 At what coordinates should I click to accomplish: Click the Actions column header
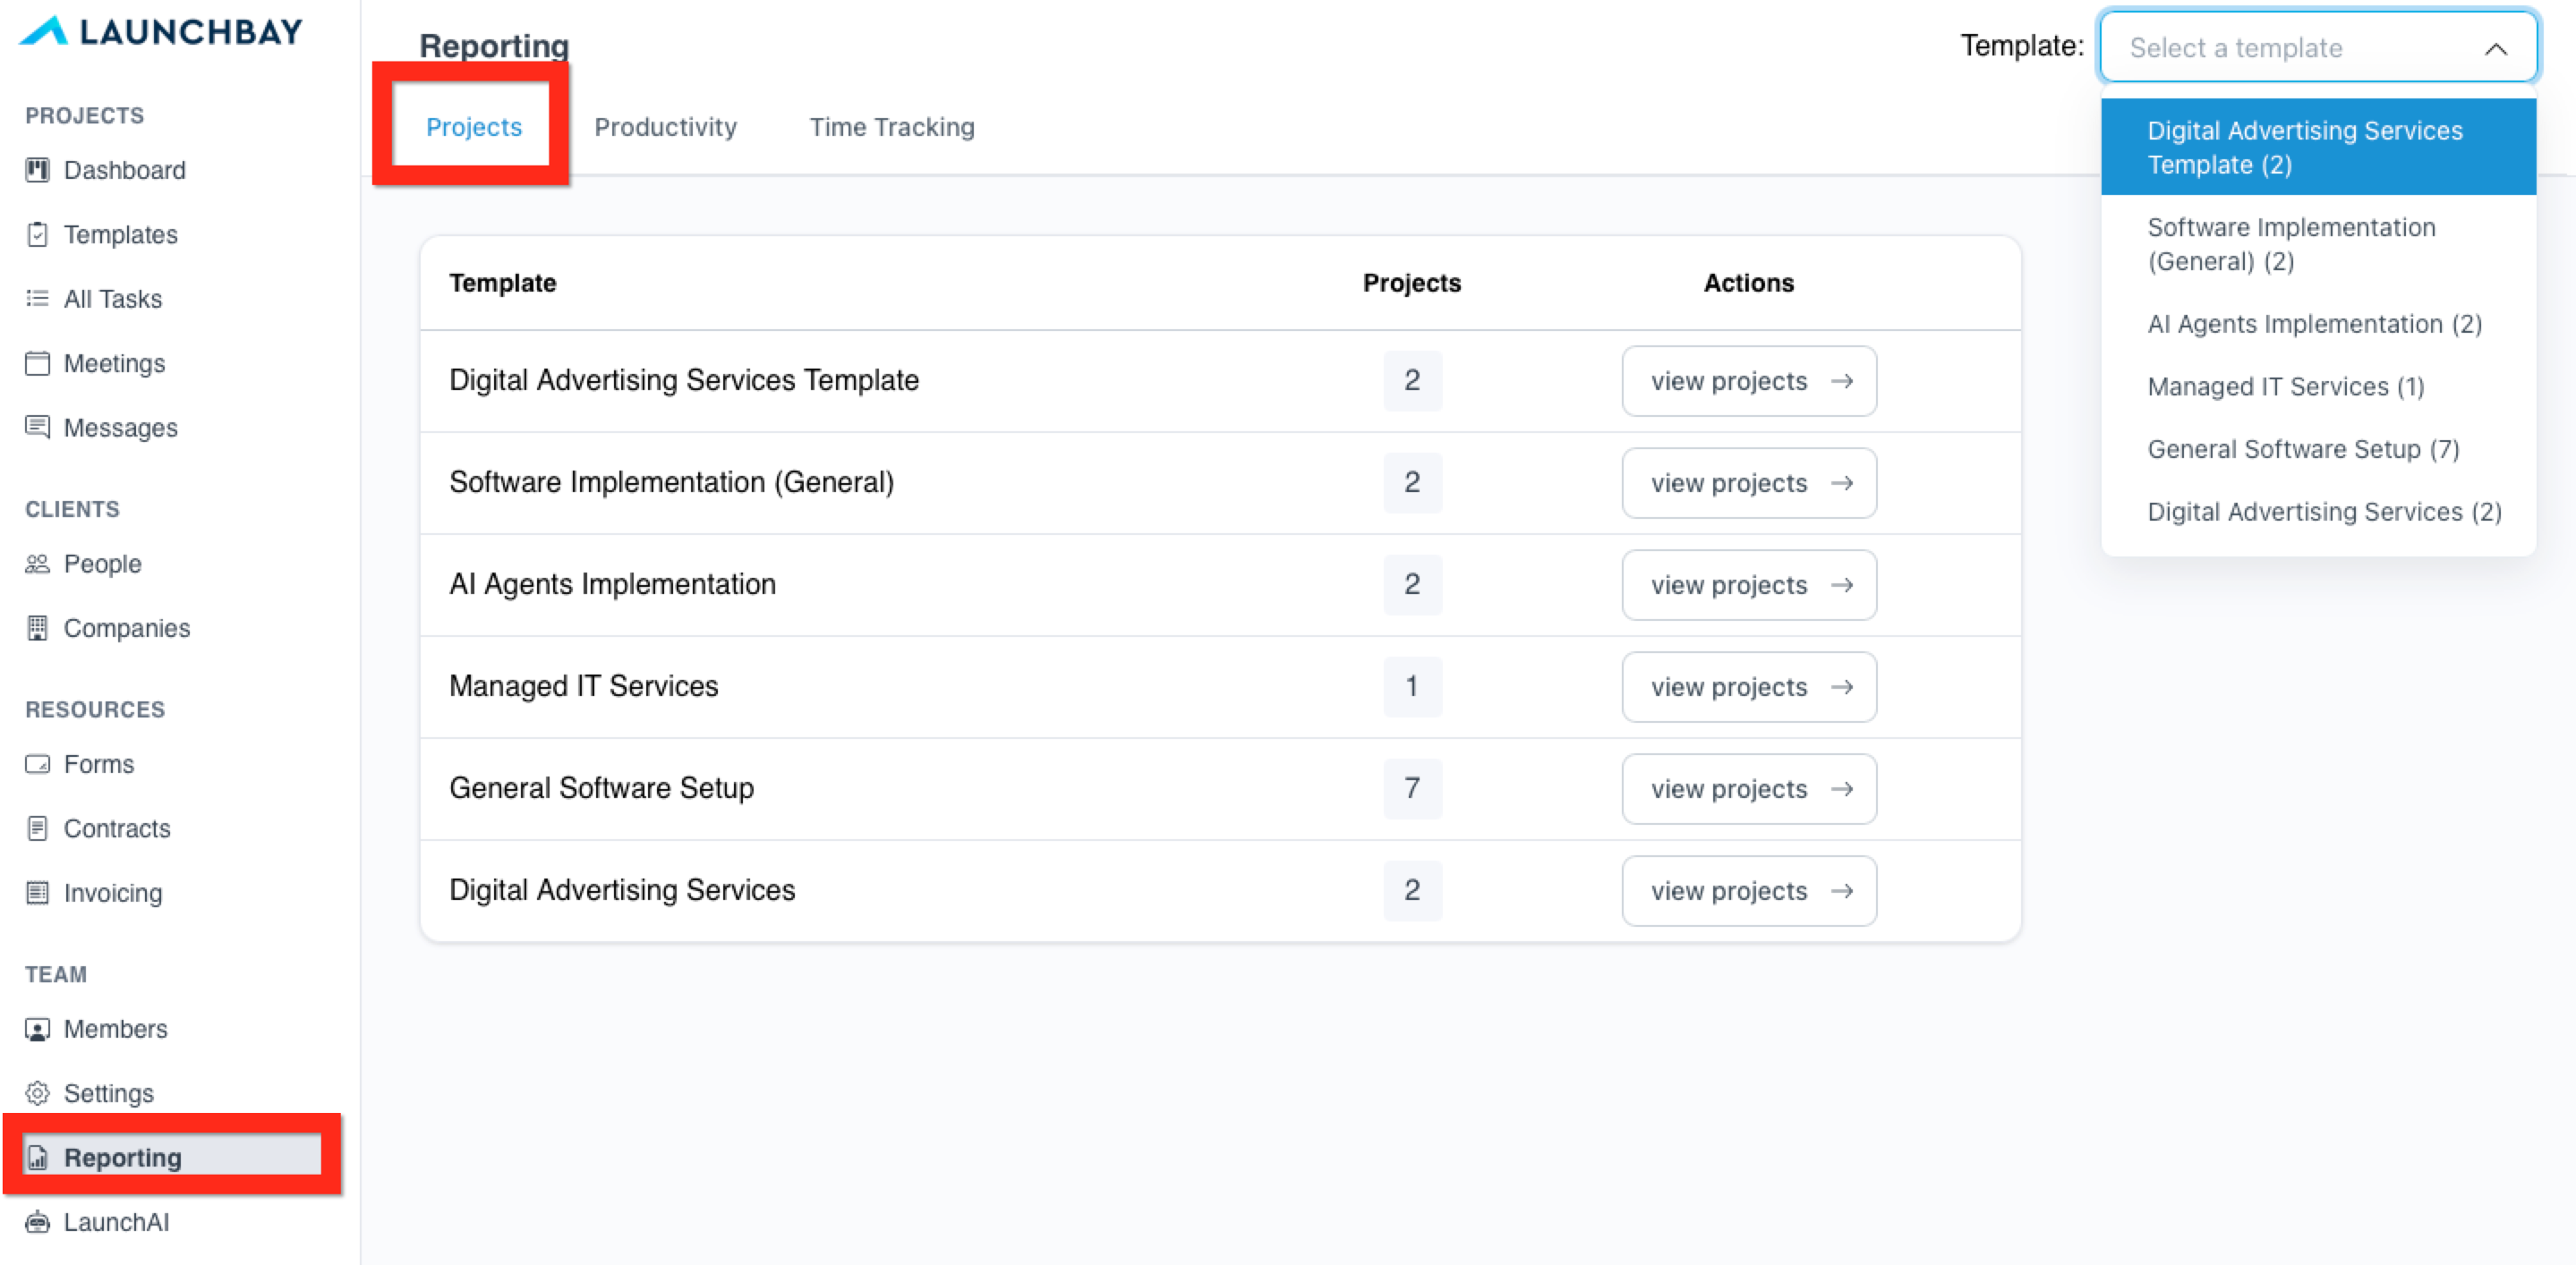(1749, 284)
